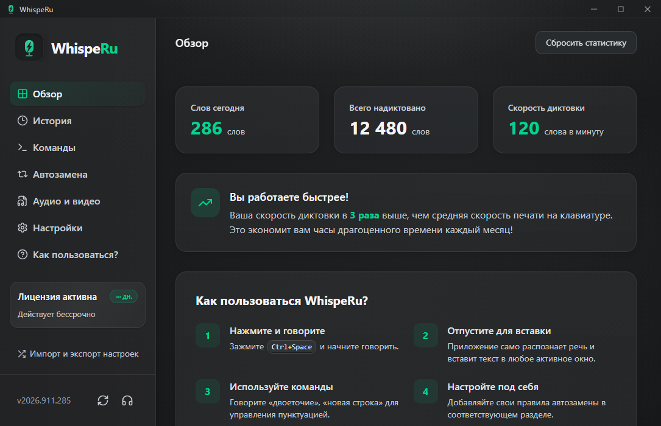The width and height of the screenshot is (661, 426).
Task: Switch to Аудио и видео
Action: coord(77,201)
